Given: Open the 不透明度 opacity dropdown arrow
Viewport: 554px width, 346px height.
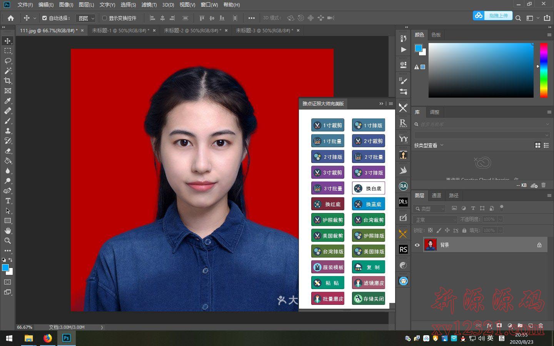Looking at the screenshot, I should click(500, 219).
